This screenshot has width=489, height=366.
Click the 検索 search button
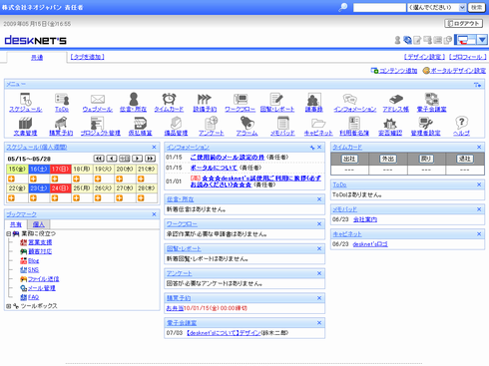[x=477, y=7]
